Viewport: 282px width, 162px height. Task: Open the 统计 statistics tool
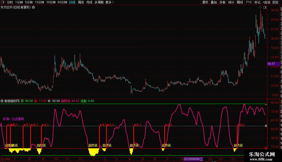point(231,2)
